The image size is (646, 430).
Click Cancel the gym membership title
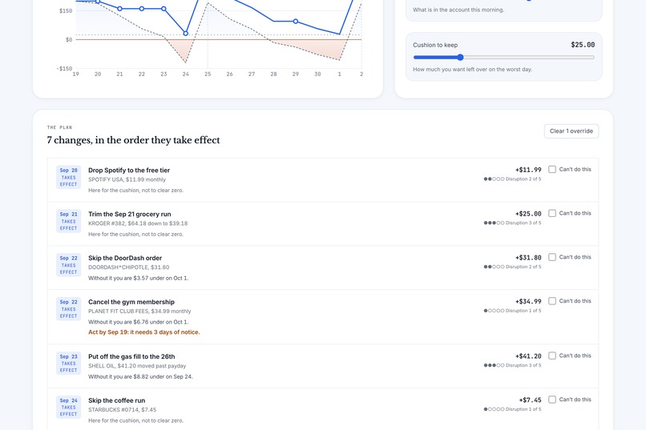(x=131, y=302)
